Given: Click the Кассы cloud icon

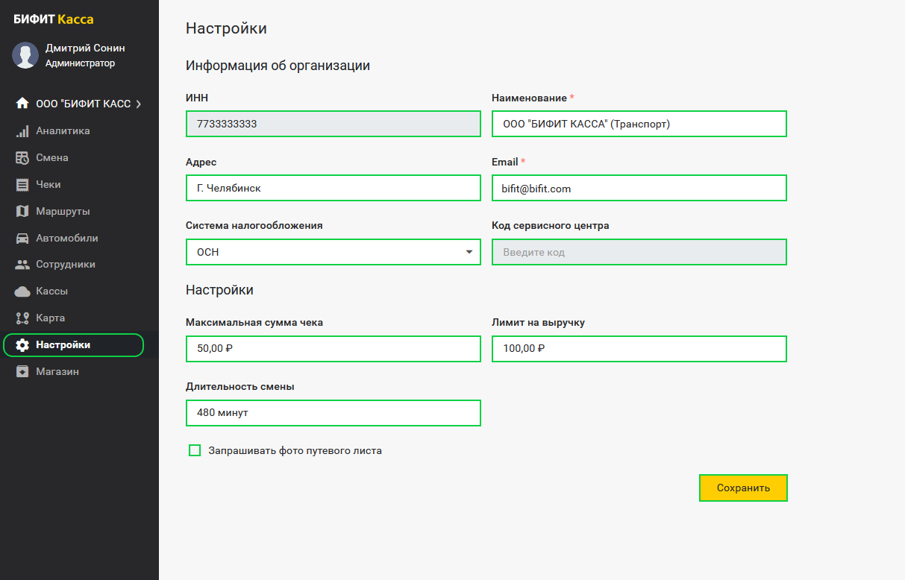Looking at the screenshot, I should pyautogui.click(x=22, y=291).
